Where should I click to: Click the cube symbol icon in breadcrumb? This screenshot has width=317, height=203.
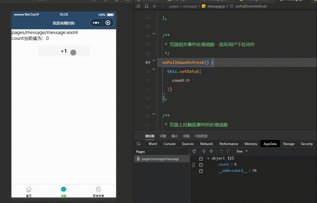[232, 6]
